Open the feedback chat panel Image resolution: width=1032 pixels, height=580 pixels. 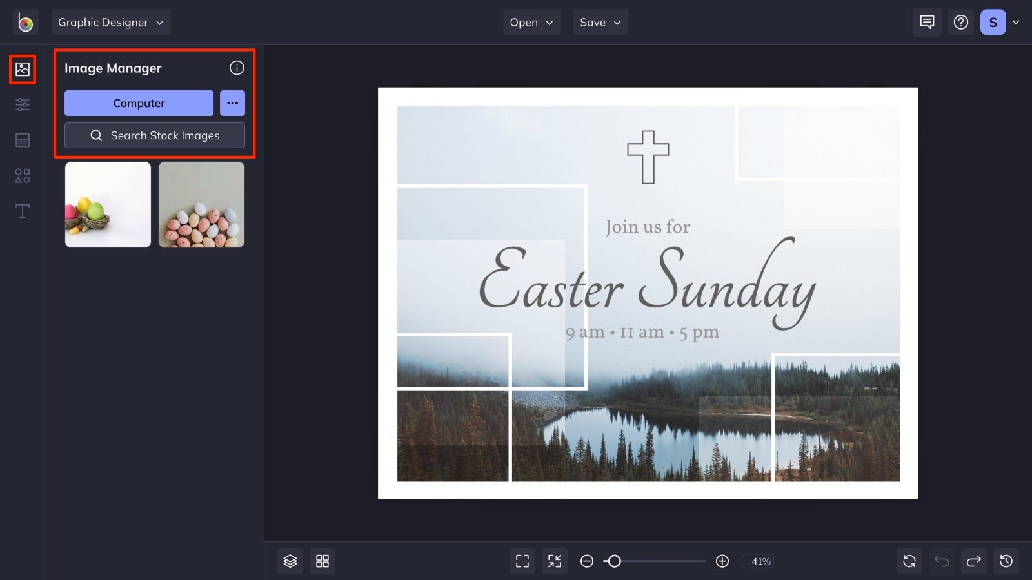[x=926, y=22]
